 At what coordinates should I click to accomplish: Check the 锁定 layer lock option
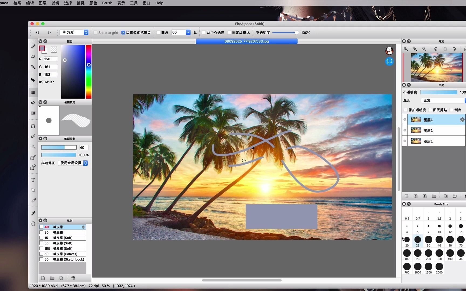pos(452,110)
